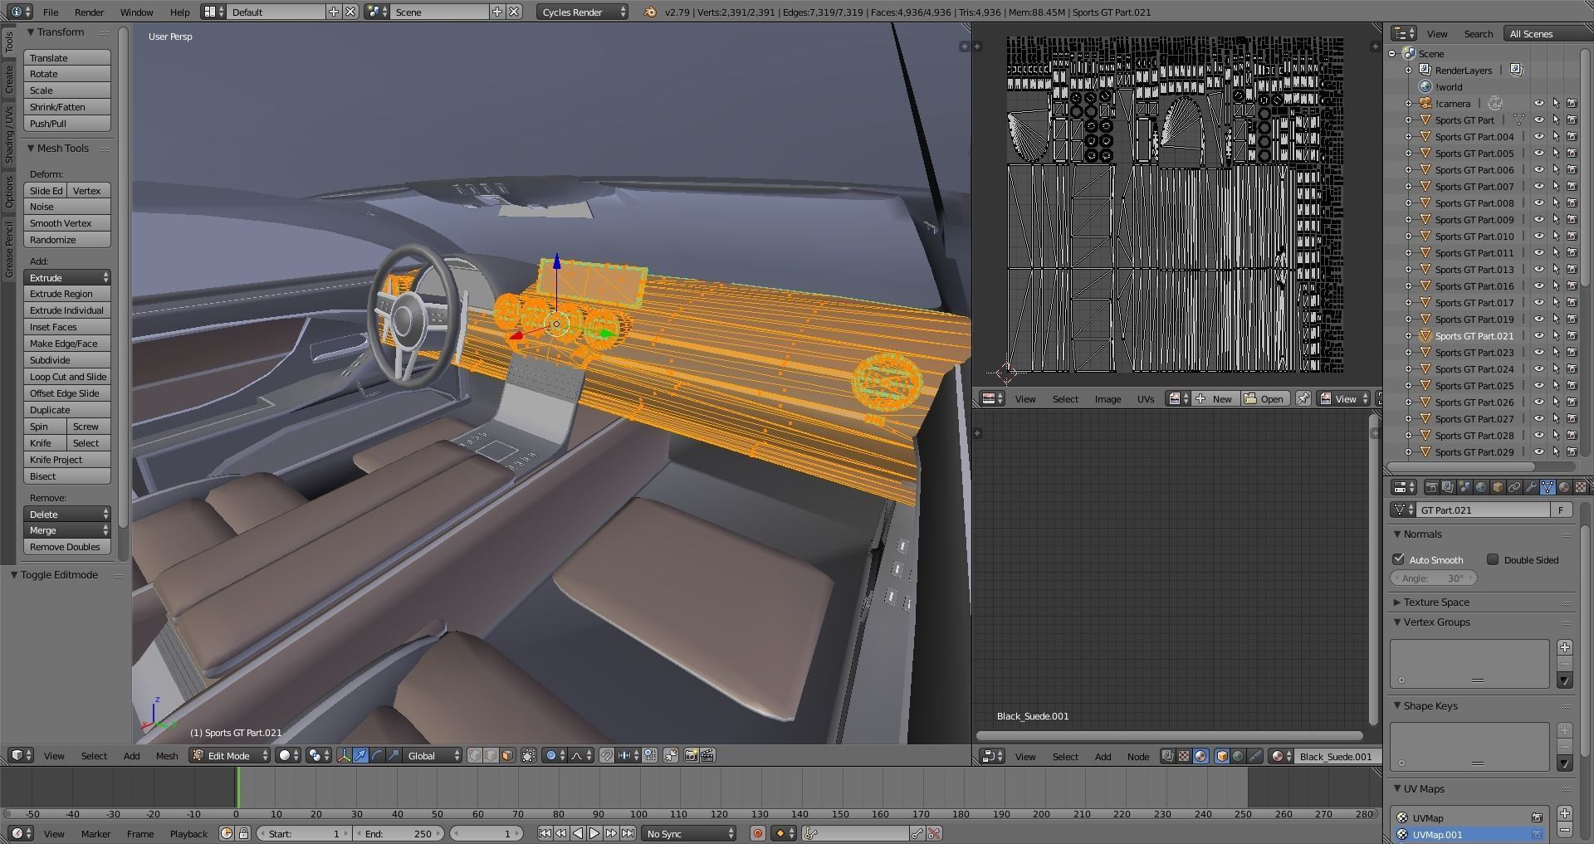Hide Sports GT Part.021 with eye icon

point(1538,336)
